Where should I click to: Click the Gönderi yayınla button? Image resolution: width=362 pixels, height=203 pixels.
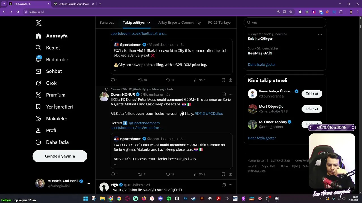(60, 156)
